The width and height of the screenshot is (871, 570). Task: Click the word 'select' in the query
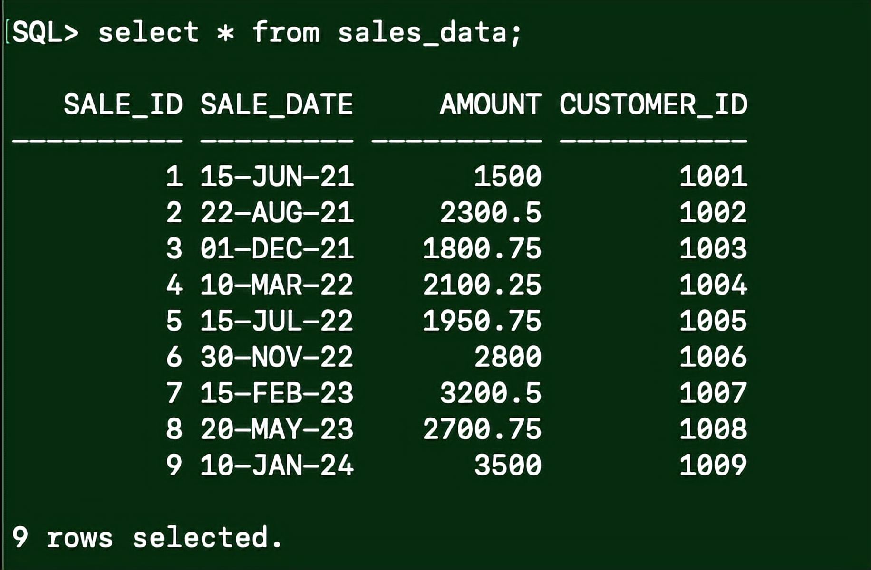(x=149, y=33)
